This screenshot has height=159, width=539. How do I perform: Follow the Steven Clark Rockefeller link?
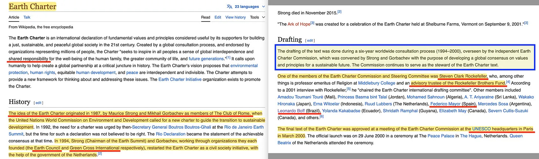[x=463, y=76]
